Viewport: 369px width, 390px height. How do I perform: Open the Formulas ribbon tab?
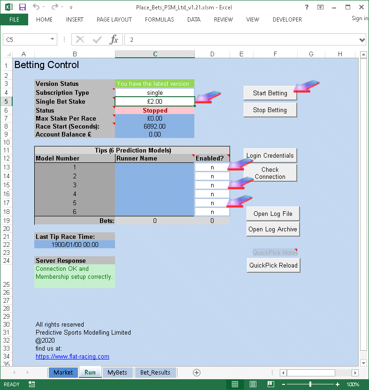click(x=159, y=20)
